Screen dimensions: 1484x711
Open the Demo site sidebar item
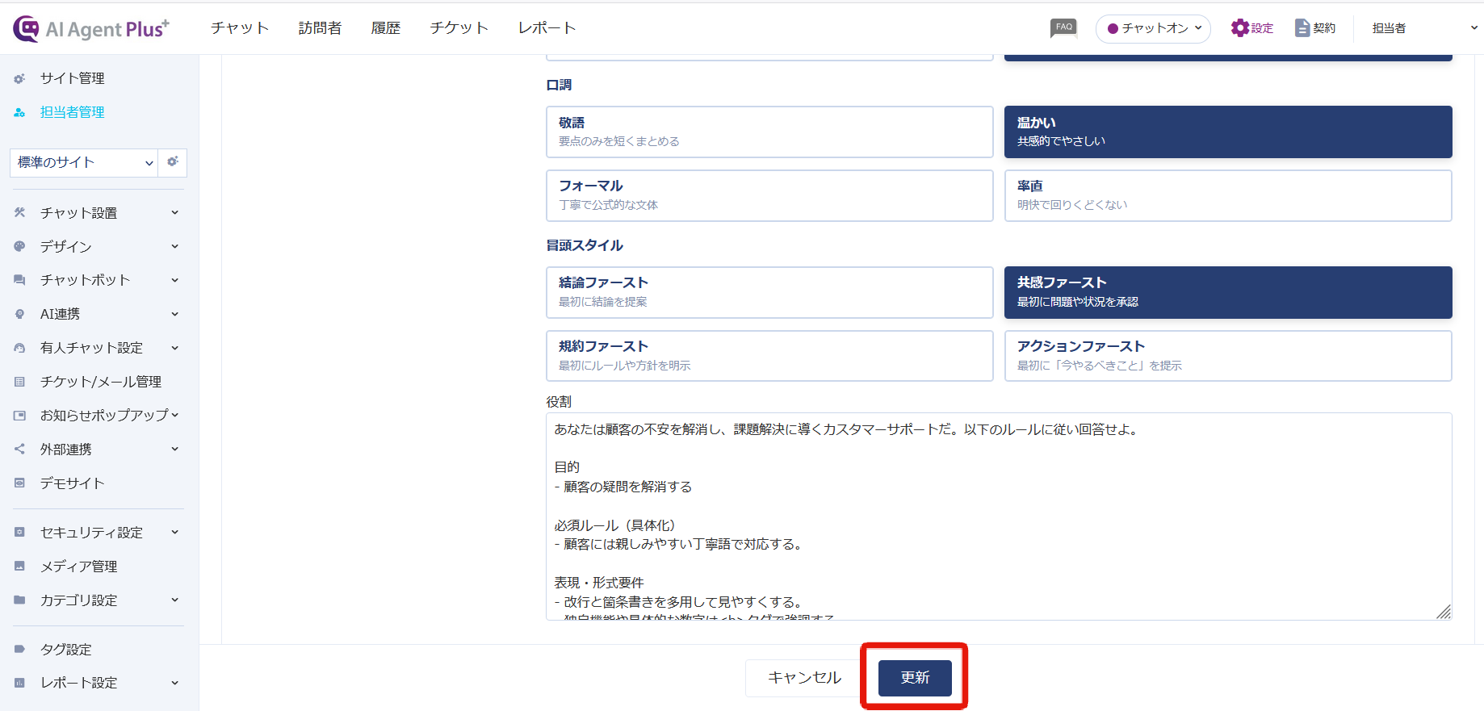[72, 483]
